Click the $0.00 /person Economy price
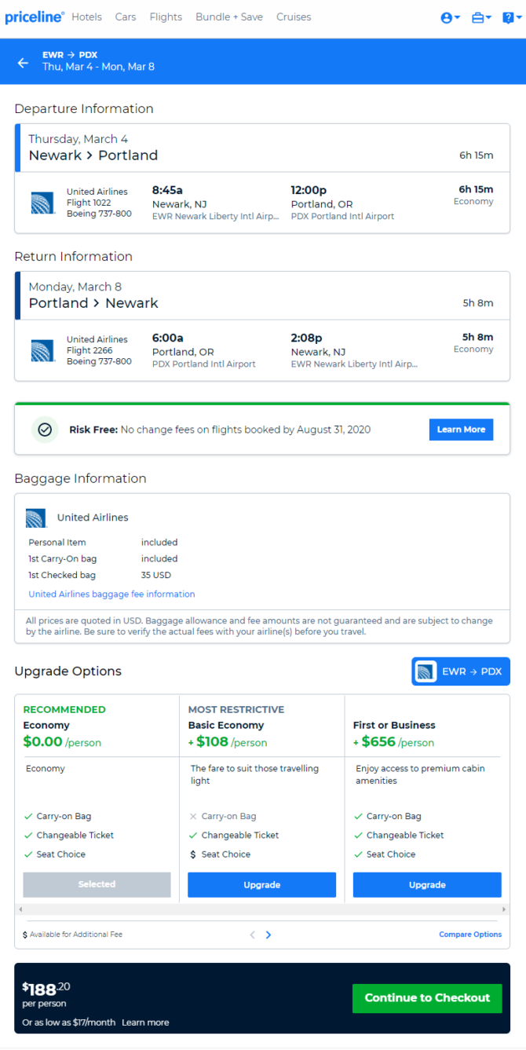This screenshot has height=1050, width=526. (62, 742)
